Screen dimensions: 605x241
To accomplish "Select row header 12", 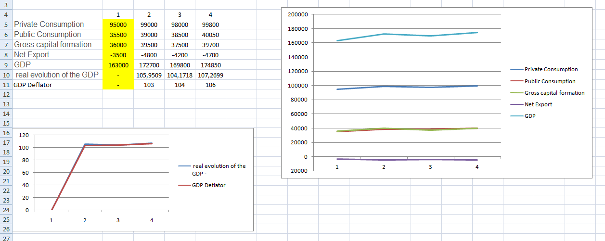I will pos(6,95).
